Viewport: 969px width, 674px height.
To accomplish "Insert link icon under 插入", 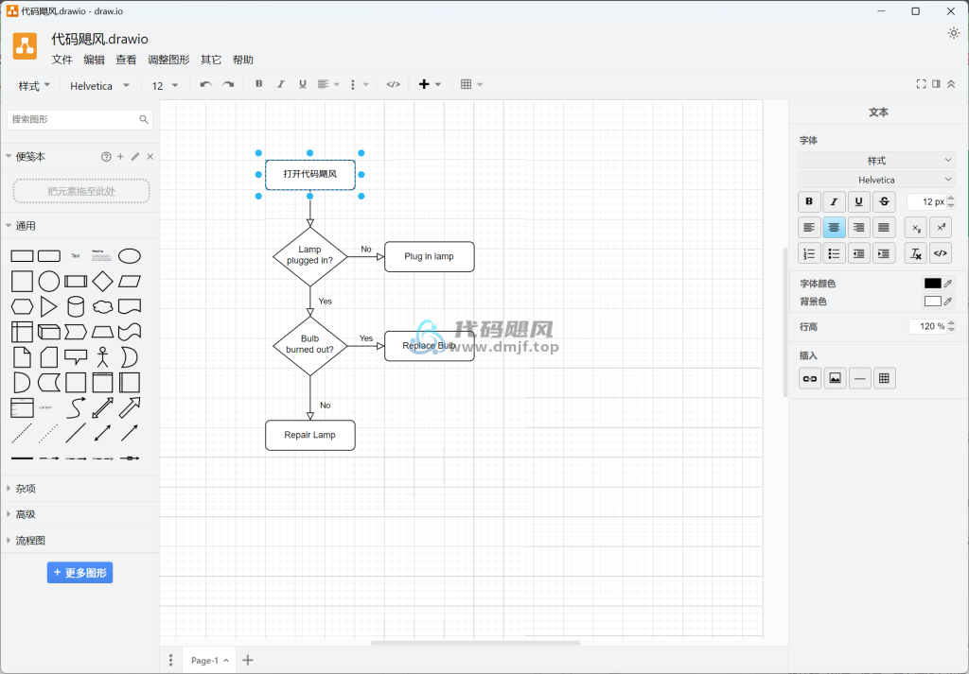I will coord(810,378).
